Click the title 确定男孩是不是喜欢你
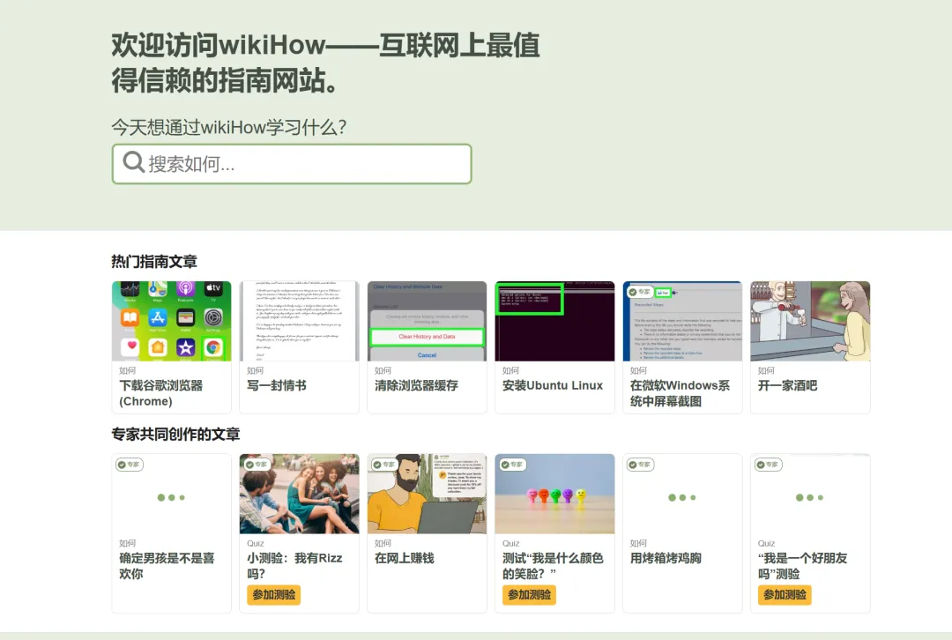This screenshot has width=952, height=640. 167,566
